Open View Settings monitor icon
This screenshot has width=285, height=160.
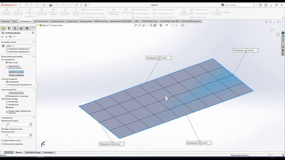[183, 25]
